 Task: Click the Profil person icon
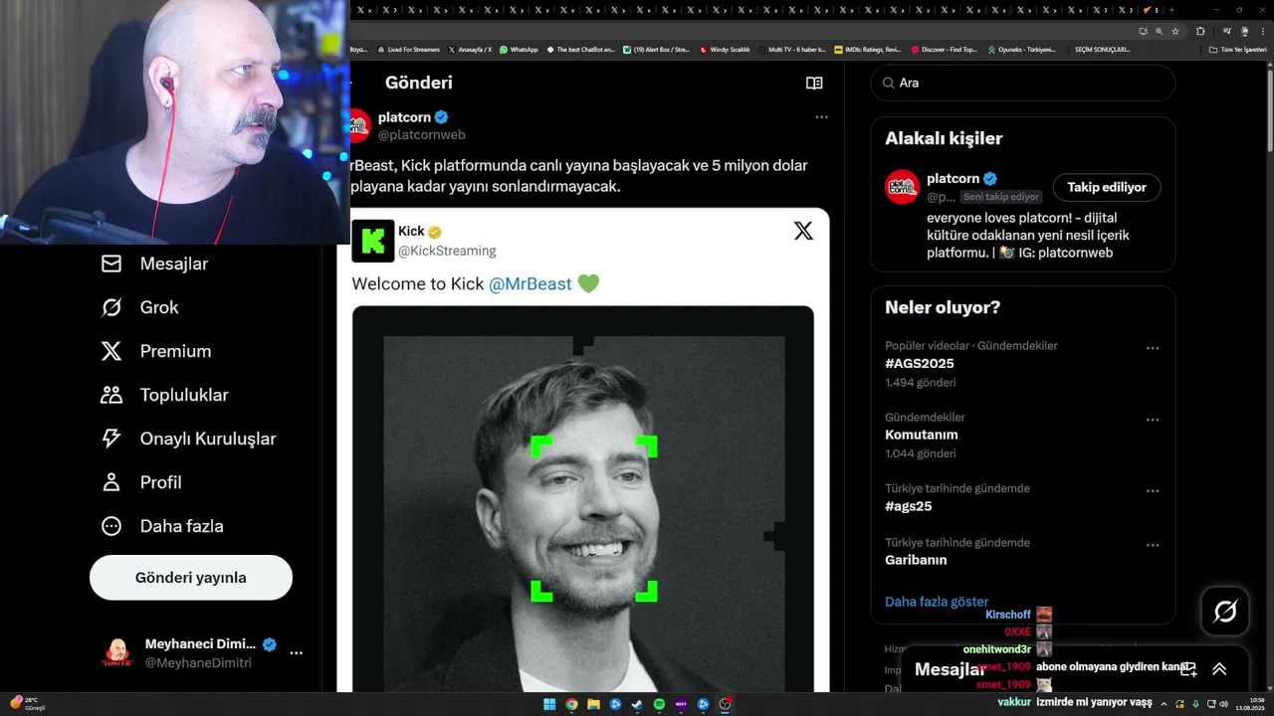111,482
